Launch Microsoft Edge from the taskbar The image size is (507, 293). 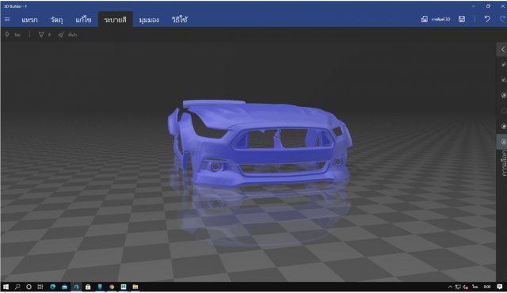[53, 287]
